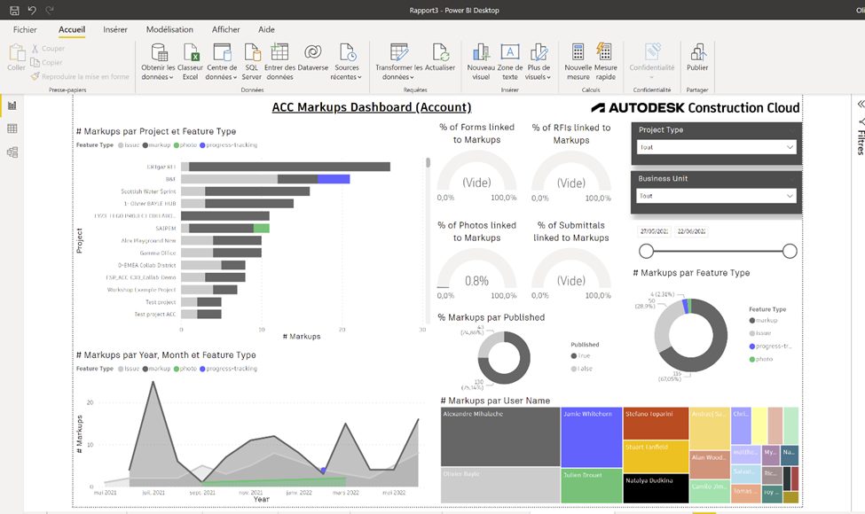The height and width of the screenshot is (514, 865).
Task: Click the start date field of the date slicer
Action: (654, 231)
